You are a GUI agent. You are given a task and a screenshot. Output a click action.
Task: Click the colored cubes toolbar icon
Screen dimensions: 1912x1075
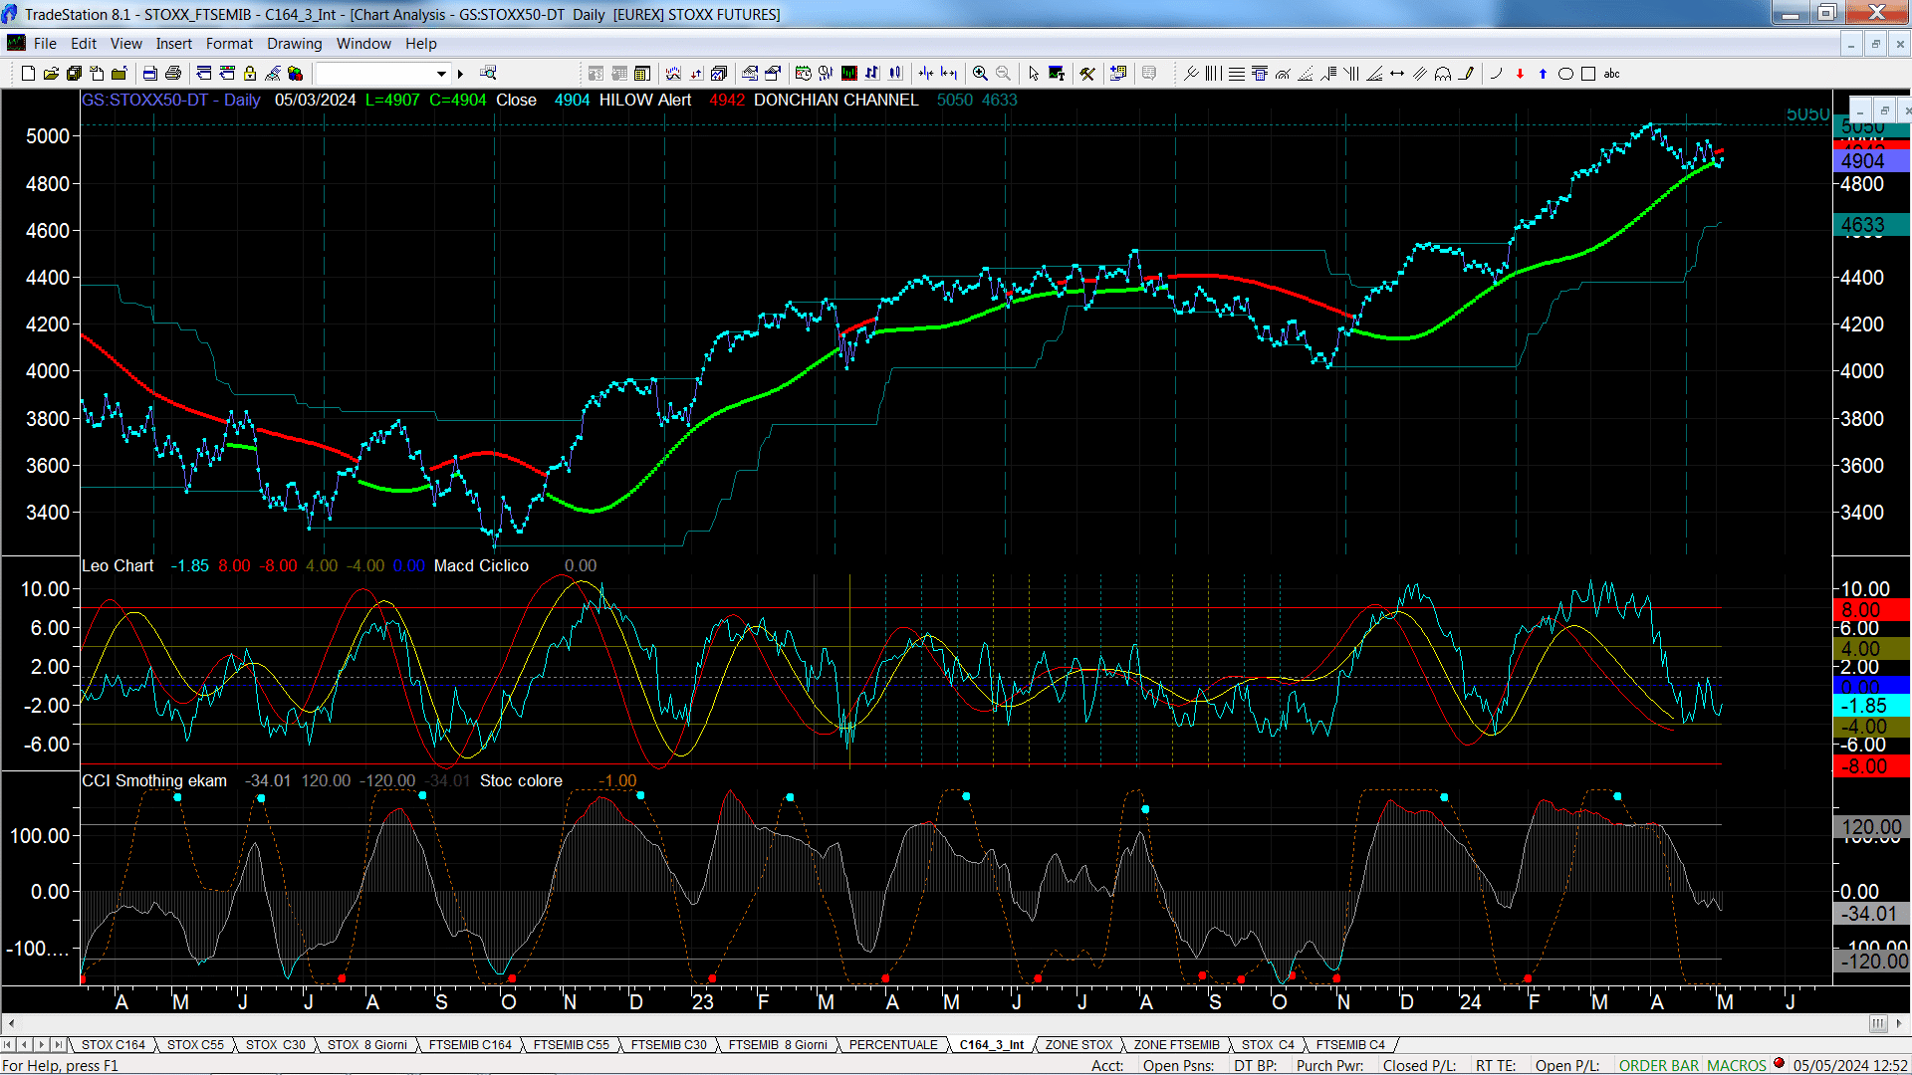coord(295,74)
